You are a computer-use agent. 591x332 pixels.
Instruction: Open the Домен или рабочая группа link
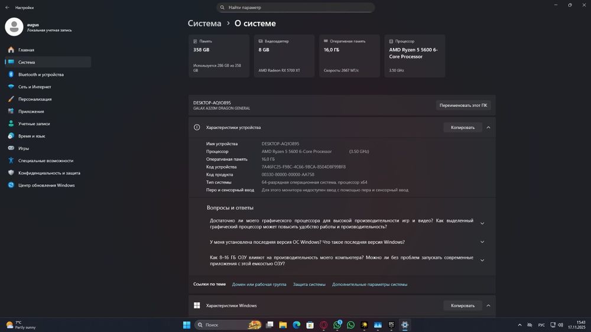click(x=259, y=285)
